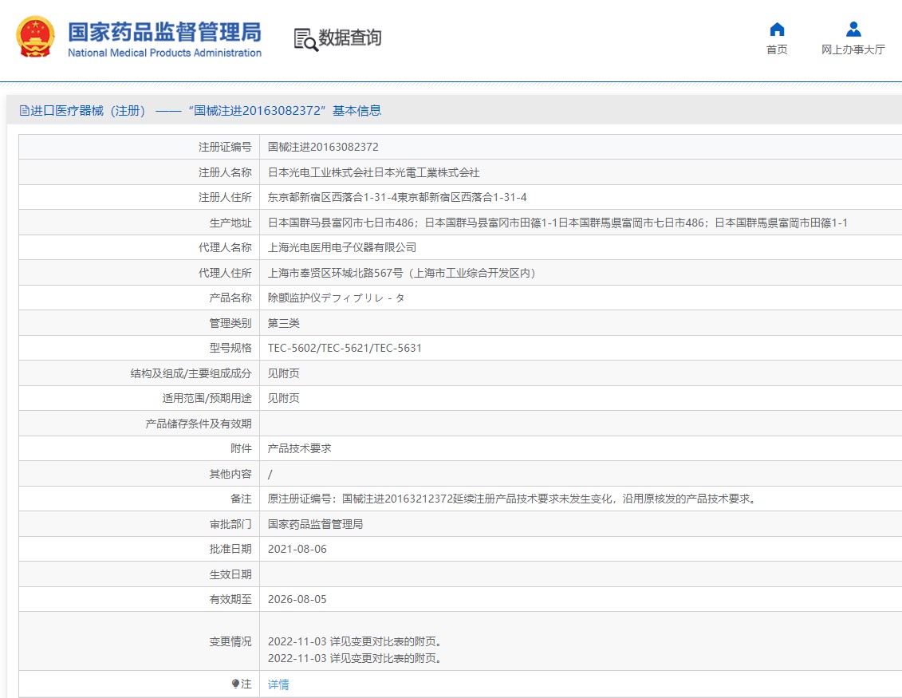Click the approval date 2021-08-06

click(x=297, y=549)
